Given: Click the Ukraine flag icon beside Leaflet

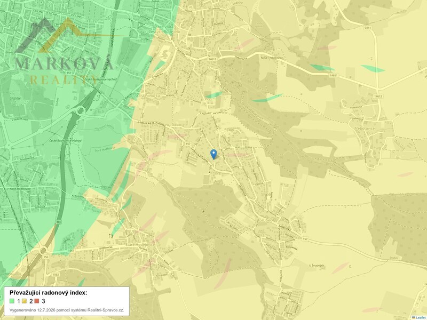Looking at the screenshot, I should pyautogui.click(x=414, y=318).
